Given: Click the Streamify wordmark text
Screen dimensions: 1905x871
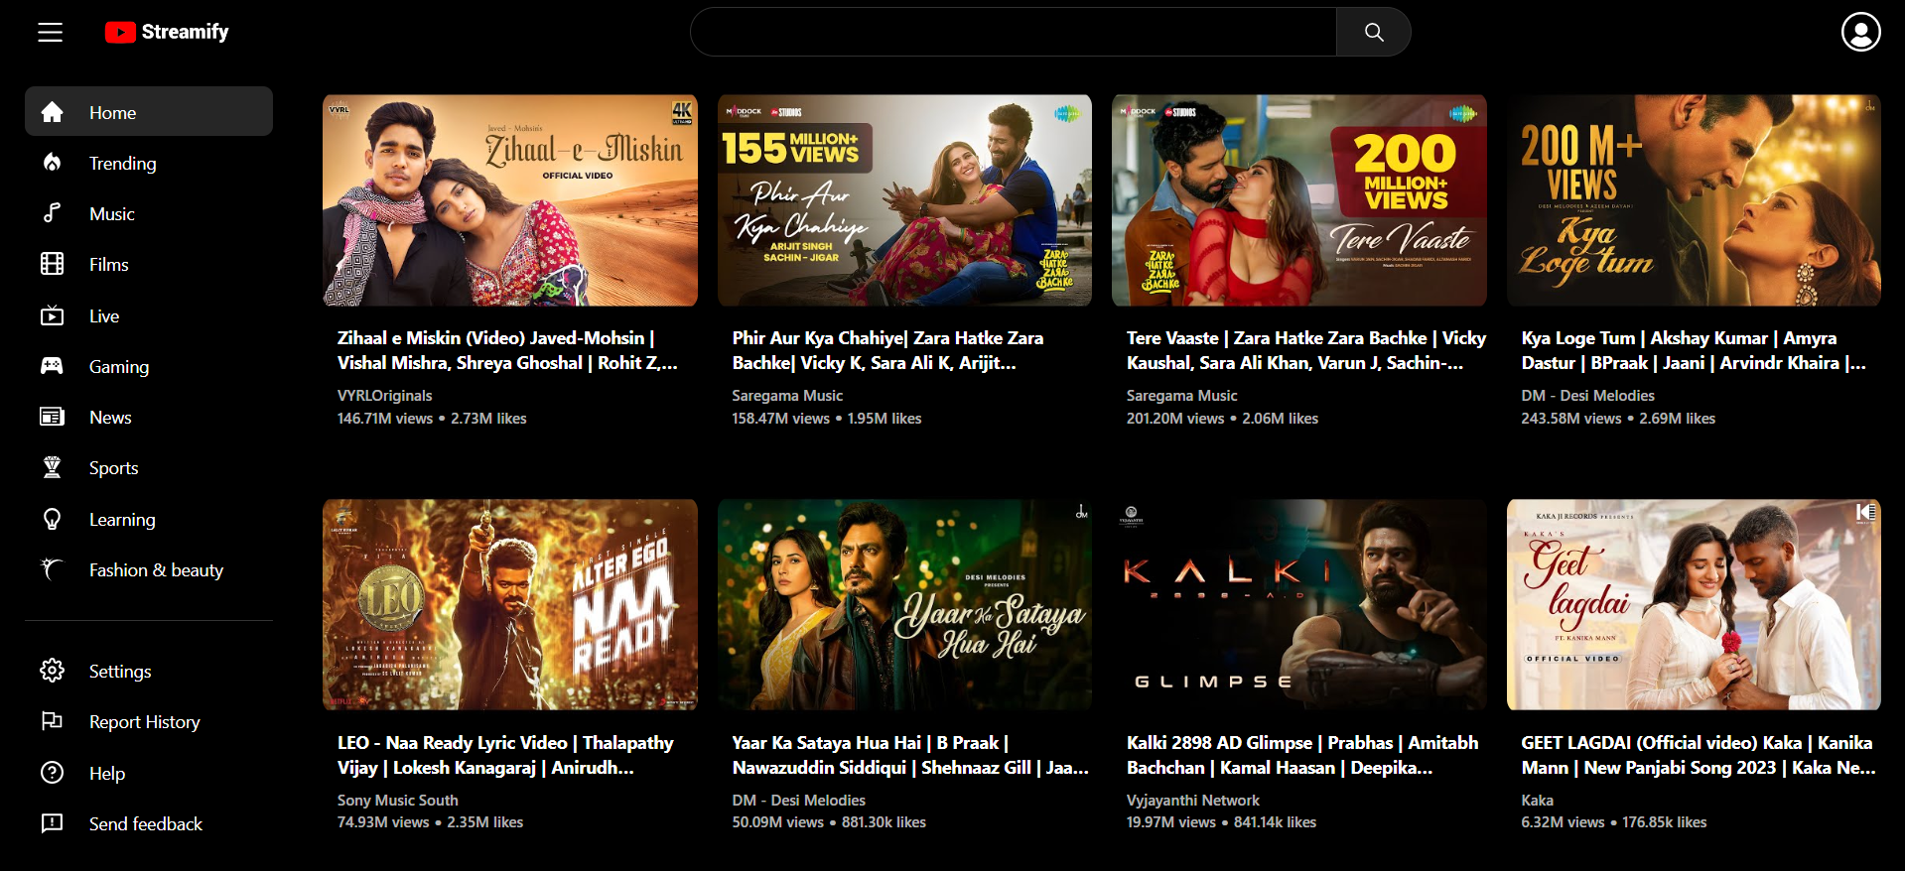Looking at the screenshot, I should (x=186, y=32).
